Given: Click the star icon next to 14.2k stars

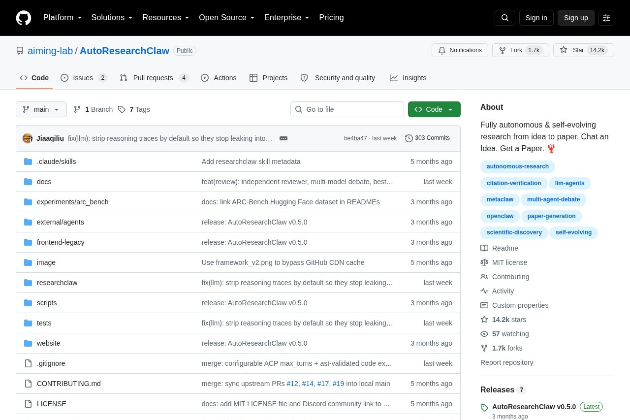Looking at the screenshot, I should pyautogui.click(x=484, y=320).
